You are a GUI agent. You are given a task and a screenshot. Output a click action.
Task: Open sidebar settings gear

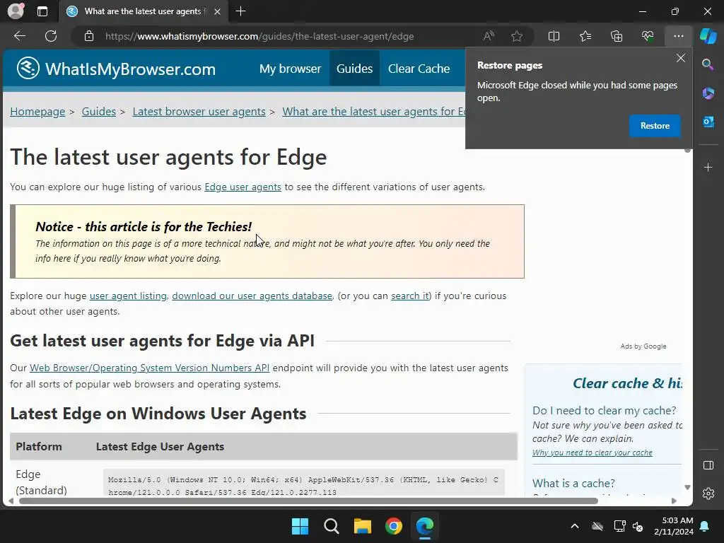pyautogui.click(x=708, y=493)
